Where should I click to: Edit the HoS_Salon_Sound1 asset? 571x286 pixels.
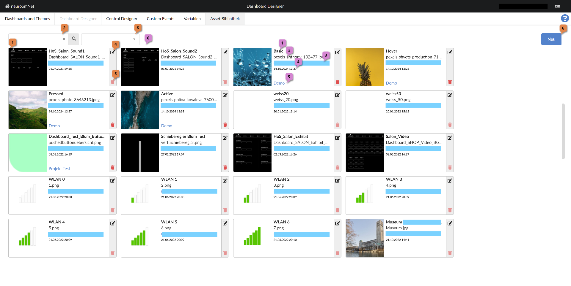tap(113, 52)
